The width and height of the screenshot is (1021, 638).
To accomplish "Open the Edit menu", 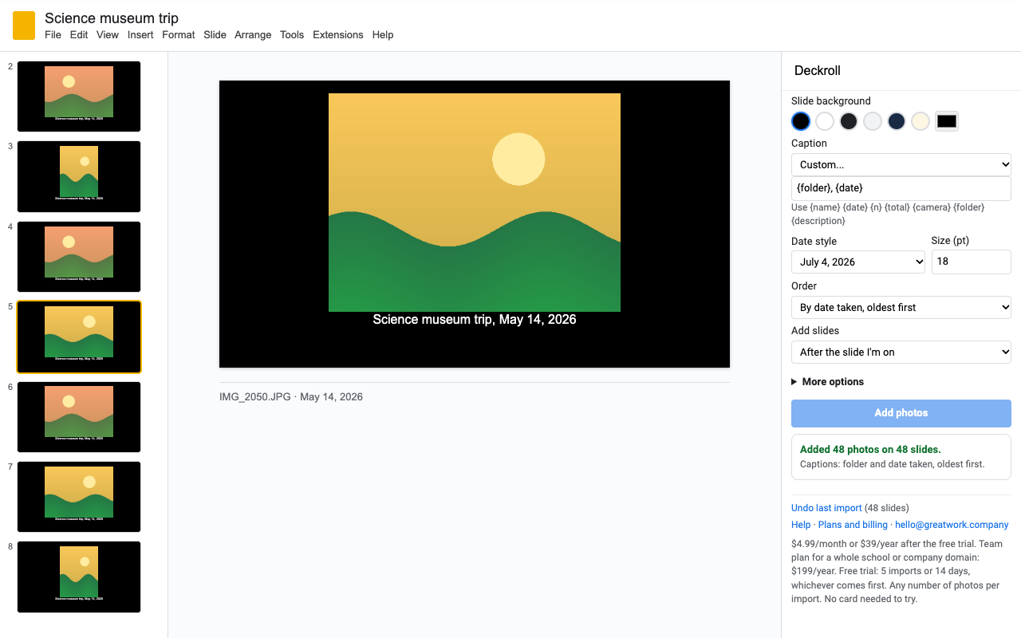I will click(79, 35).
